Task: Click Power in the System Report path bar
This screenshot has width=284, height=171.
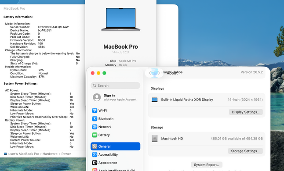Action: click(66, 154)
